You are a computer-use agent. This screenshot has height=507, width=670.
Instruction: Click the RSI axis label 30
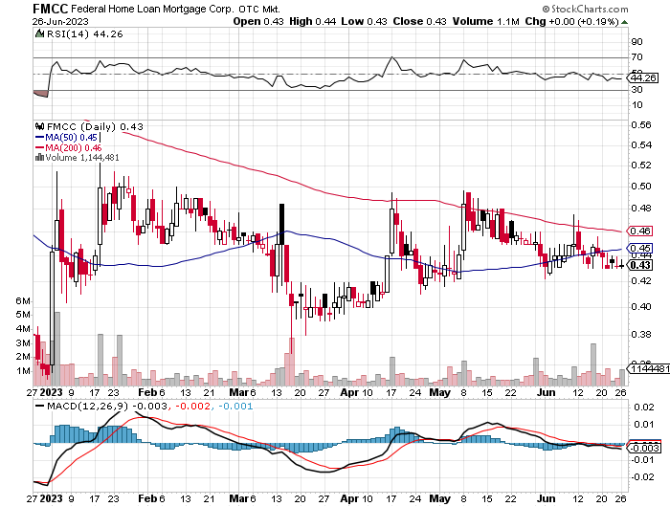[636, 90]
